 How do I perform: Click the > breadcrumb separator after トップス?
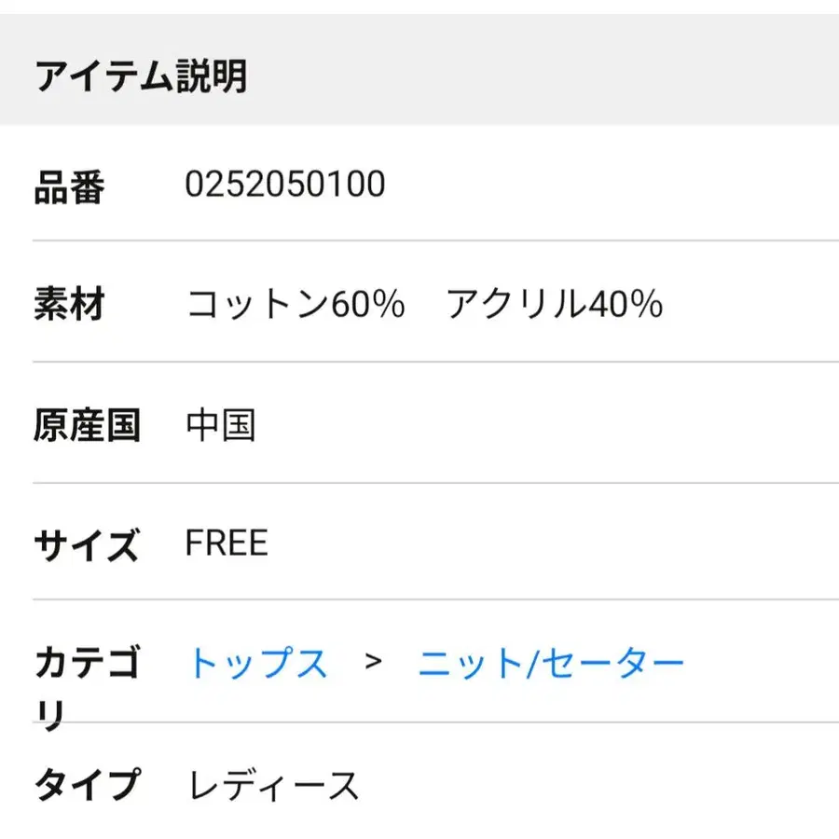pyautogui.click(x=374, y=662)
